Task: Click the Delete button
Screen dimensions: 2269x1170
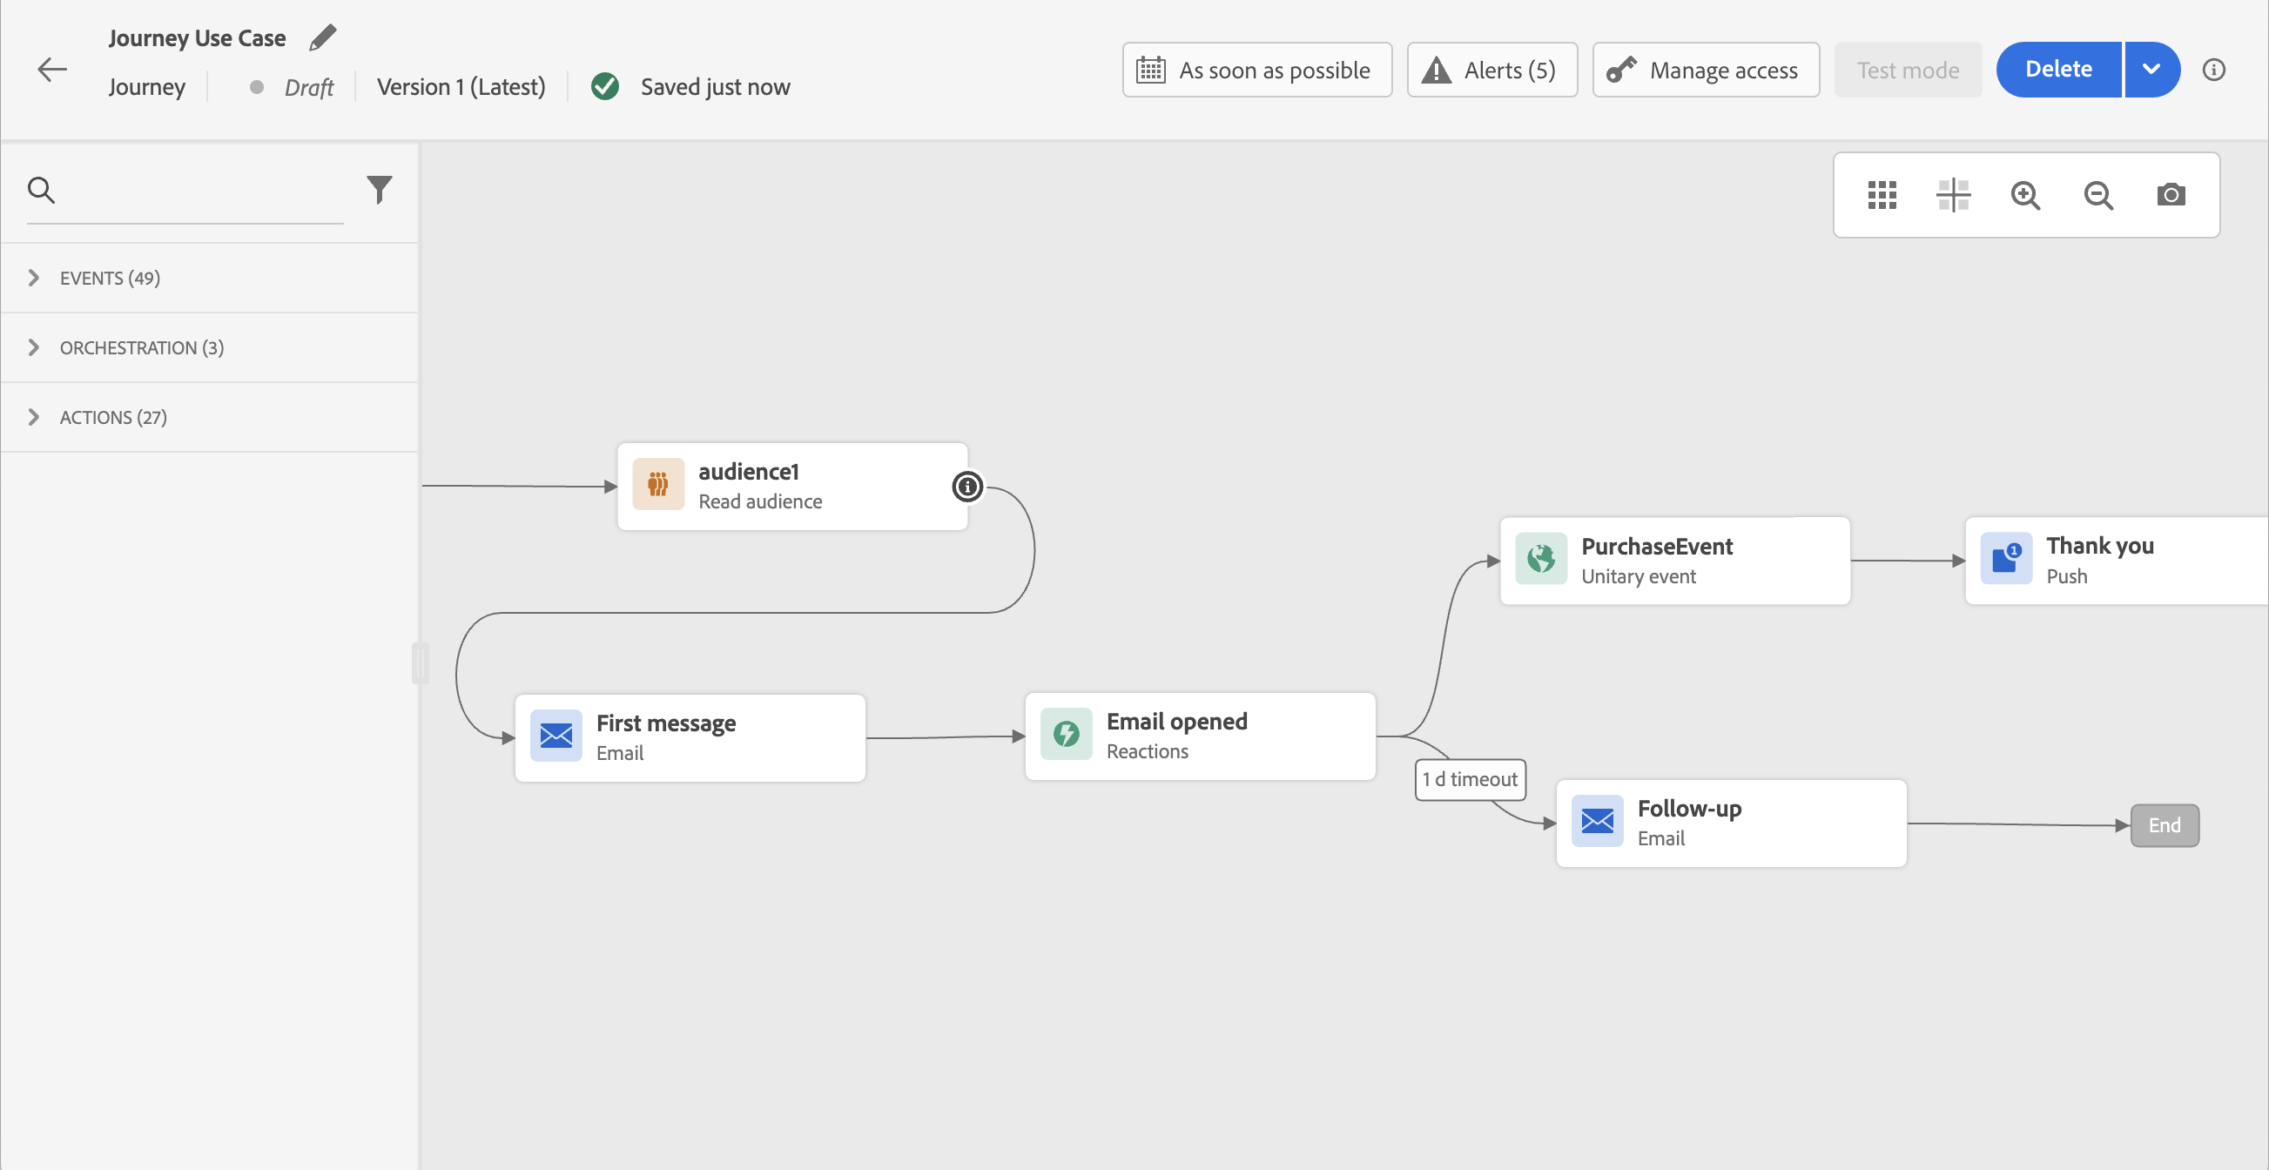Action: [2057, 70]
